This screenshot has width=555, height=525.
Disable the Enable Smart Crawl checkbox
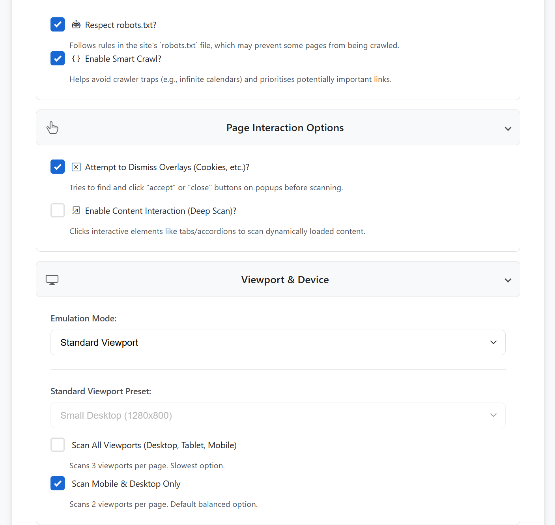(58, 58)
